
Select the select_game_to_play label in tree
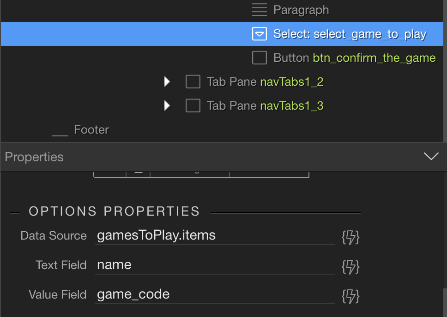pos(370,34)
